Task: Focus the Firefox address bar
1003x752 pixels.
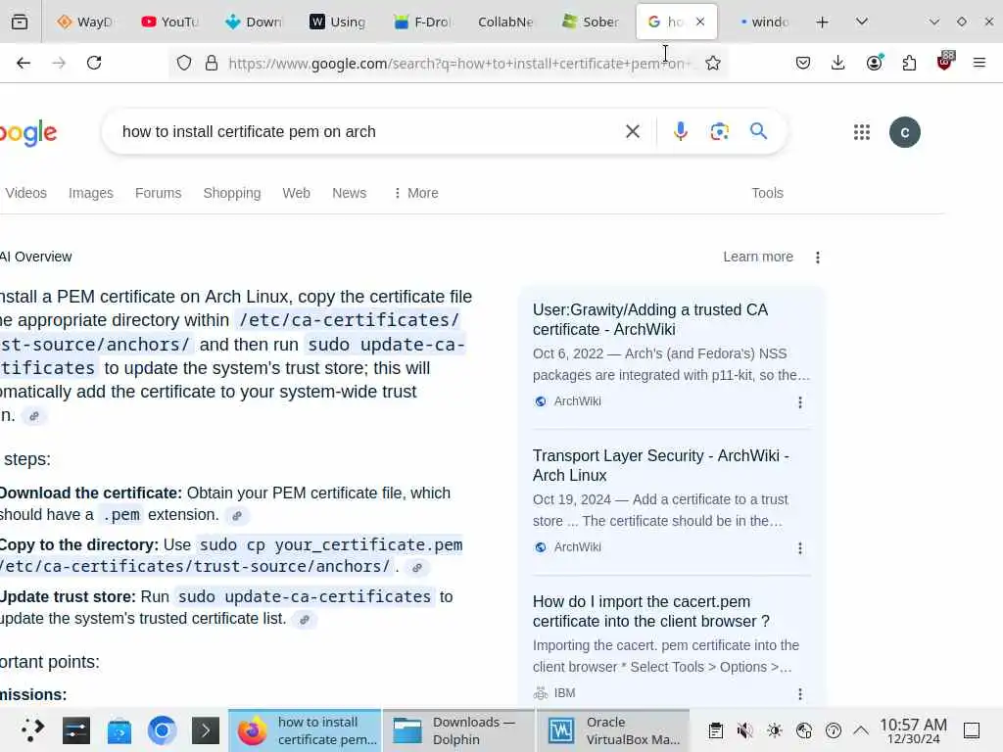Action: pos(459,63)
